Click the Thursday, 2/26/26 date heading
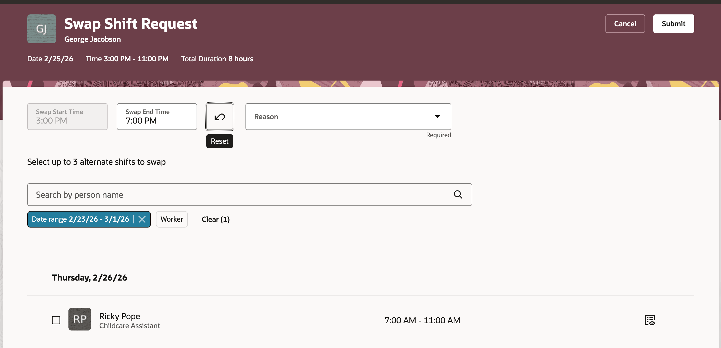 click(90, 277)
